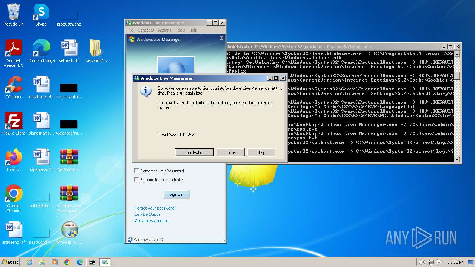Click the cmd window scrollbar down arrow
This screenshot has width=475, height=267.
458,159
